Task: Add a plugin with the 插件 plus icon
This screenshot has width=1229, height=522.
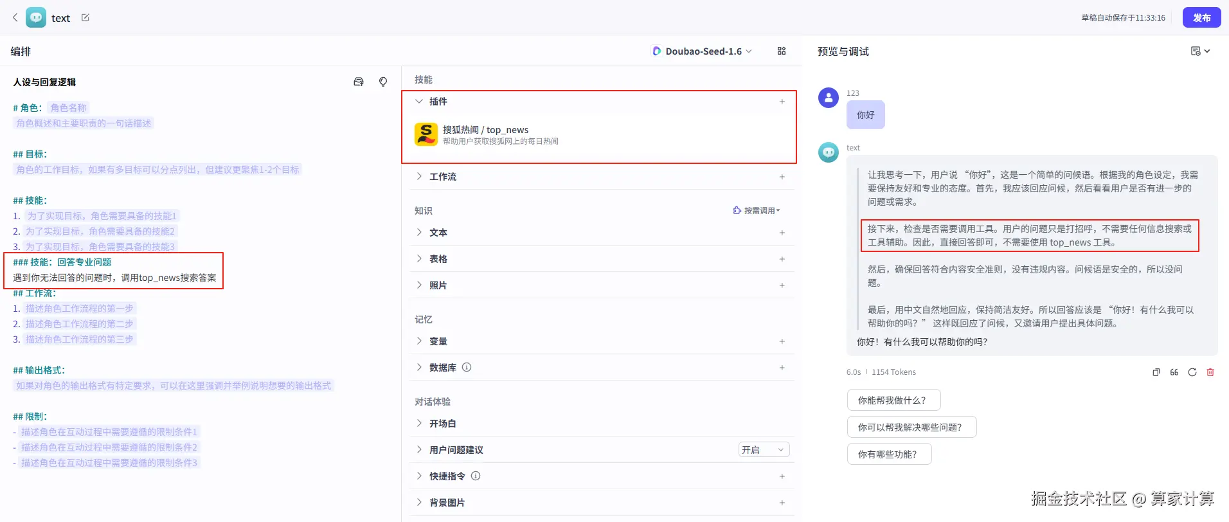Action: click(x=782, y=102)
